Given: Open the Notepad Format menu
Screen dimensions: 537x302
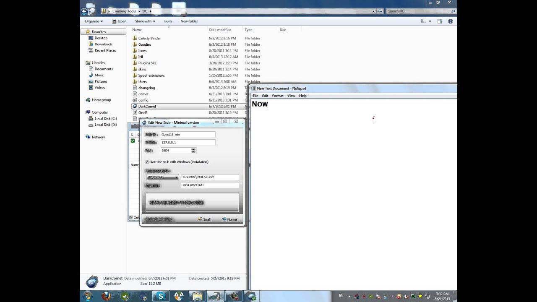Looking at the screenshot, I should (x=278, y=96).
